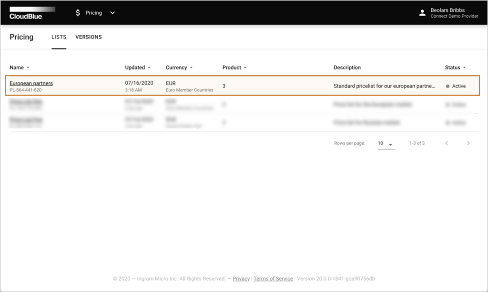Open the European partners price list
The image size is (488, 292).
point(31,83)
